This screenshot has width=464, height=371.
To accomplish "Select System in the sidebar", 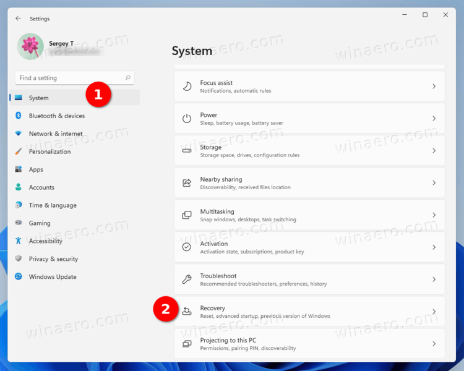I will click(75, 98).
